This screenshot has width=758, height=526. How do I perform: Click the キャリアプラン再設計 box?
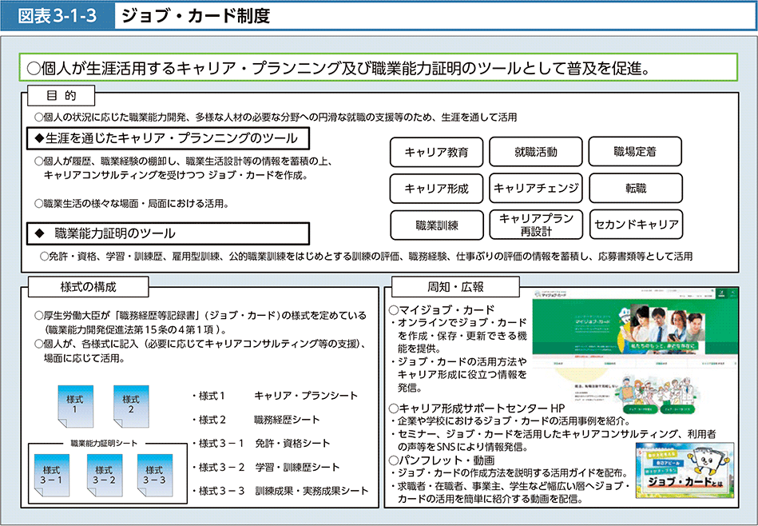tap(535, 225)
